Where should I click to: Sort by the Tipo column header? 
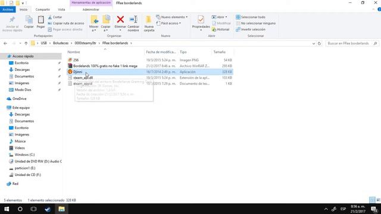pyautogui.click(x=195, y=52)
